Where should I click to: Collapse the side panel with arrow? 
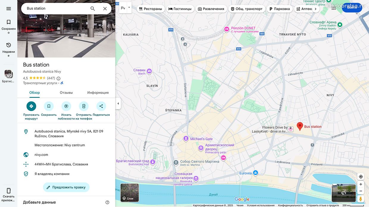tap(118, 103)
